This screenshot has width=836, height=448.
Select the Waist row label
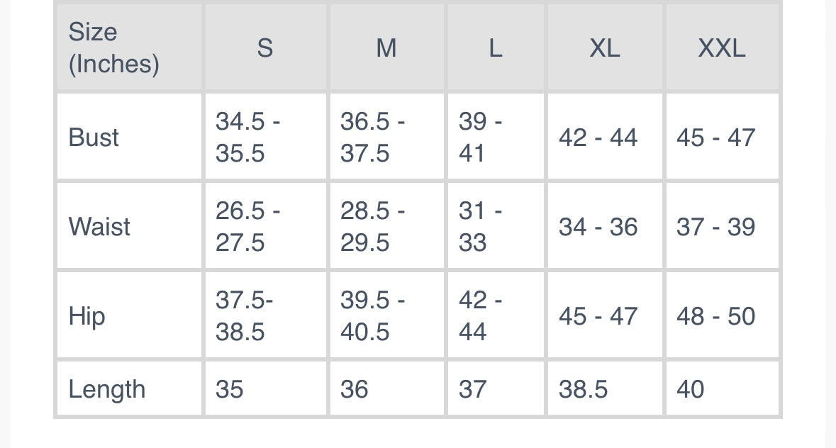99,227
